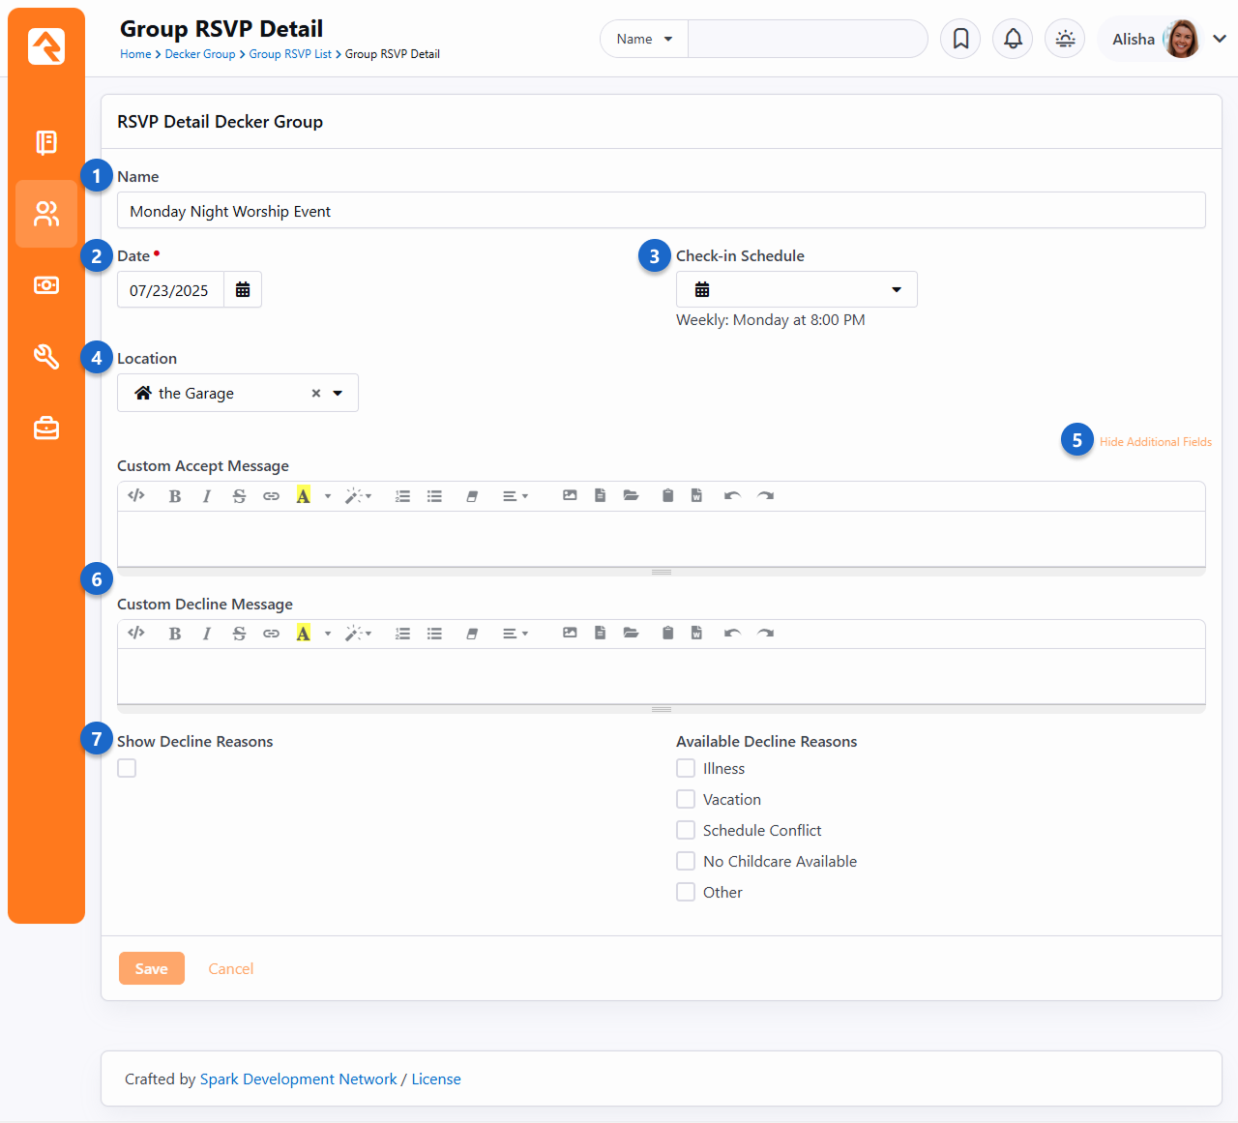Open the People section in the sidebar

pos(46,214)
